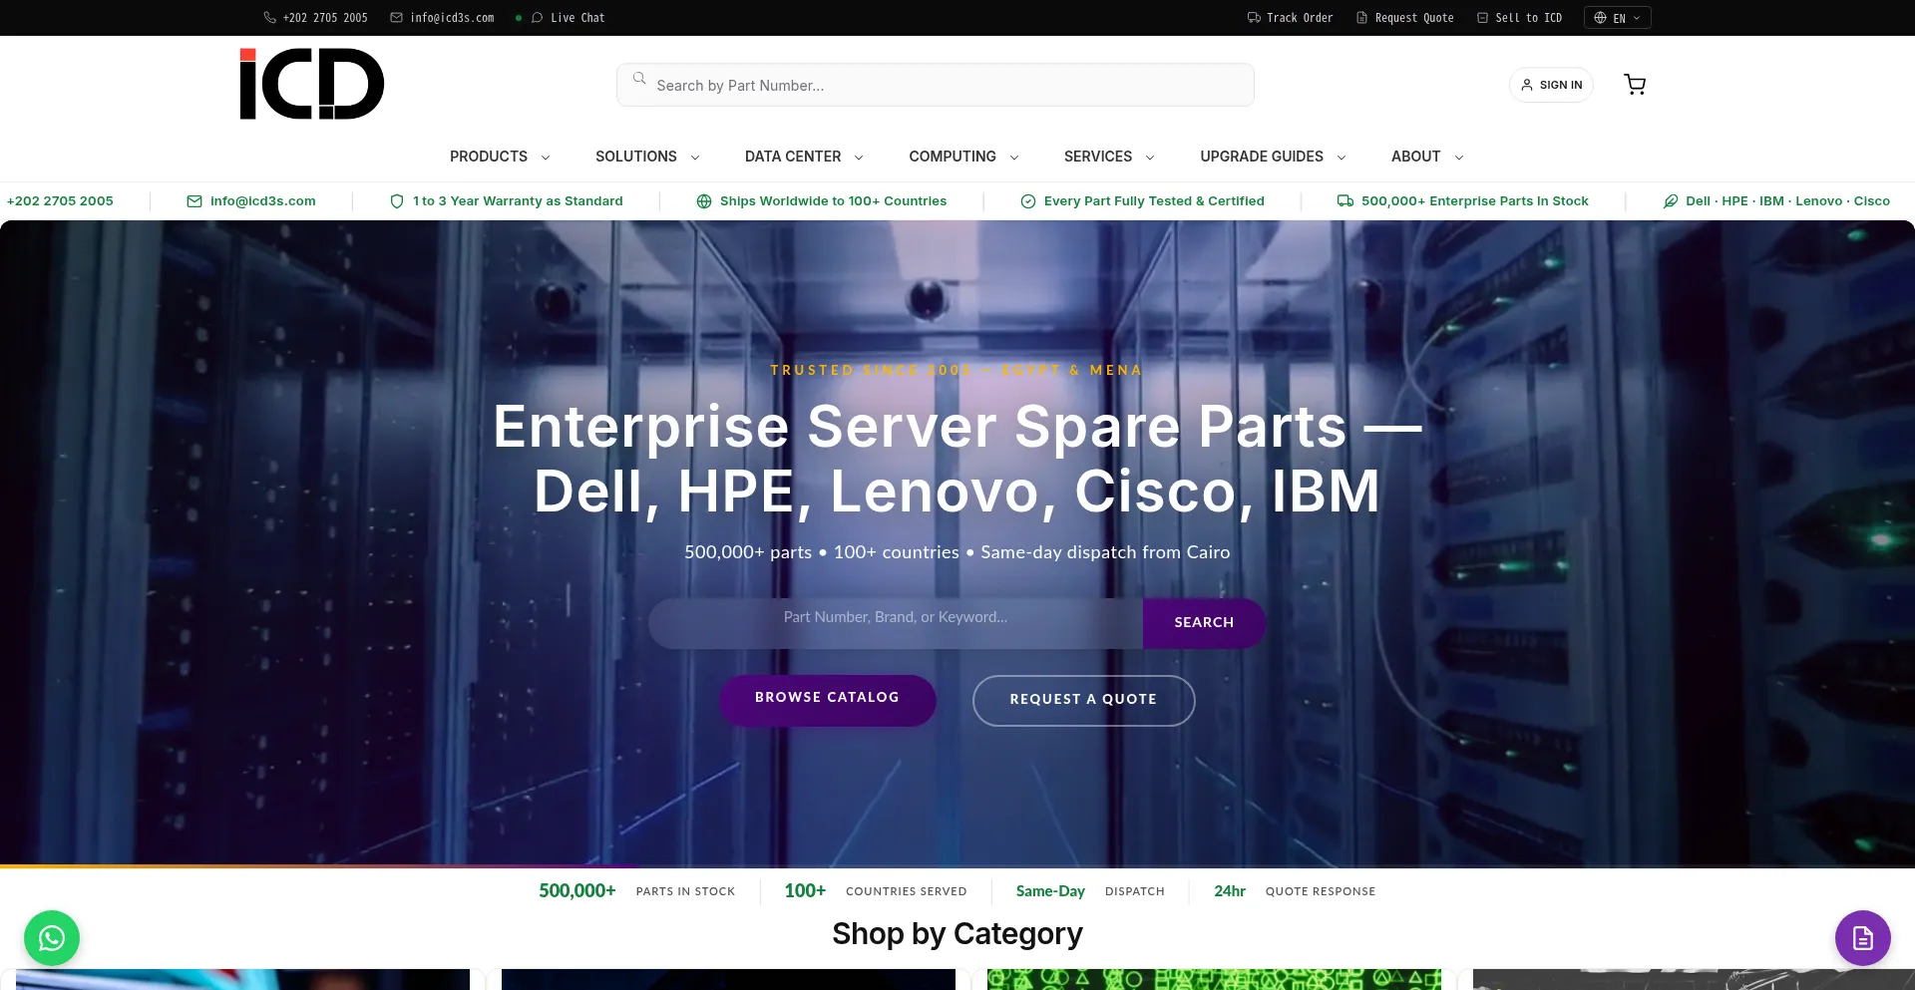Click the globe language icon
Viewport: 1915px width, 990px height.
point(1600,18)
